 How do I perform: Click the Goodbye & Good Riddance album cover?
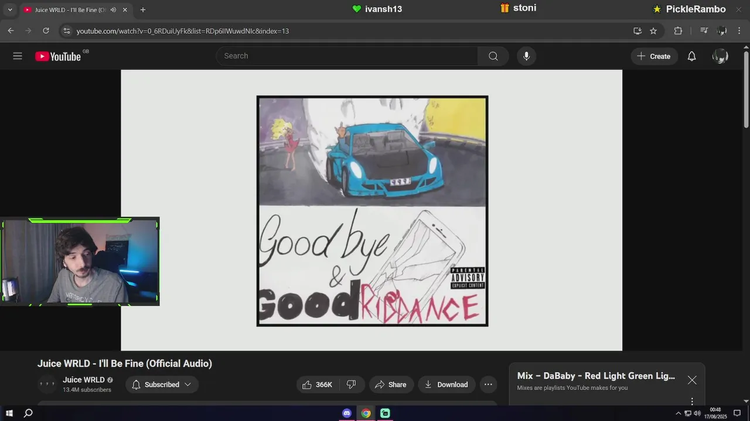(x=372, y=210)
